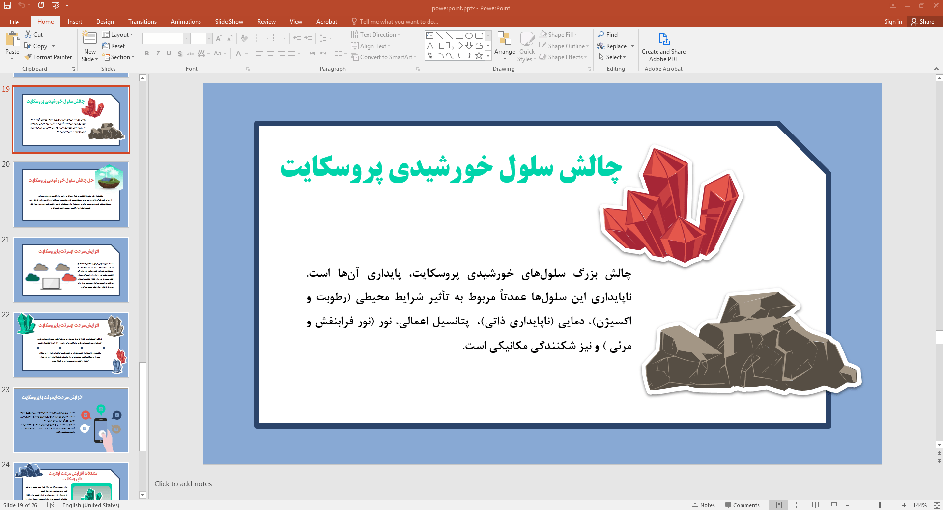Switch to the Insert tab
This screenshot has height=510, width=943.
tap(75, 22)
